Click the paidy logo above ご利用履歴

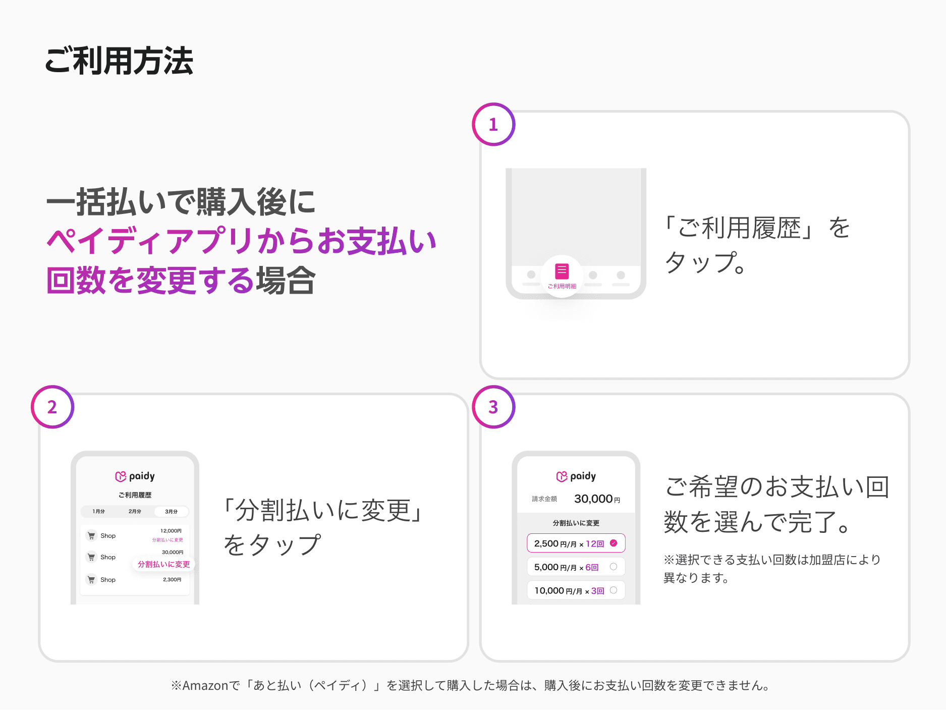pyautogui.click(x=135, y=476)
